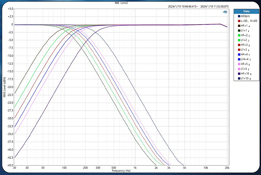
Task: Select the LF=3 legend label
Action: (x=245, y=50)
